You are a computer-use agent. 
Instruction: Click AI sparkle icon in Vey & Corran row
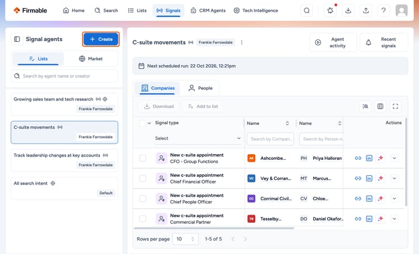380,178
